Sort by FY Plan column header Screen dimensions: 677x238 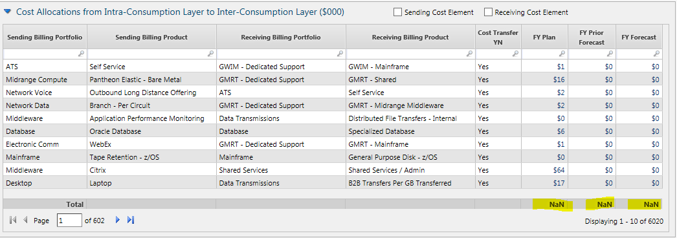pyautogui.click(x=545, y=37)
